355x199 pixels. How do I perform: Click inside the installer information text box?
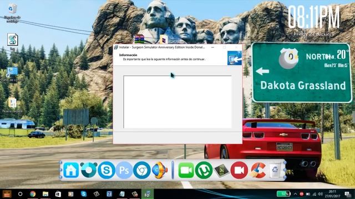[177, 102]
